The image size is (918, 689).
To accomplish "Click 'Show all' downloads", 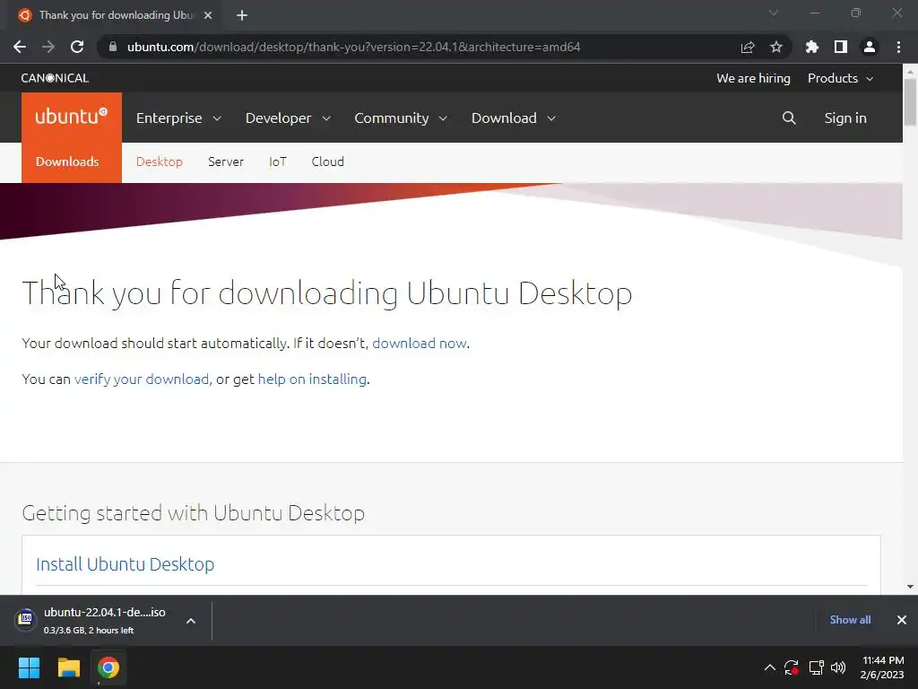I will 850,620.
